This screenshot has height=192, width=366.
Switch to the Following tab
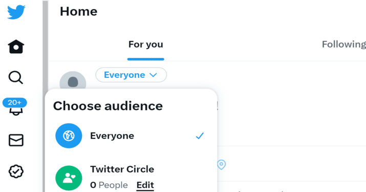(343, 45)
